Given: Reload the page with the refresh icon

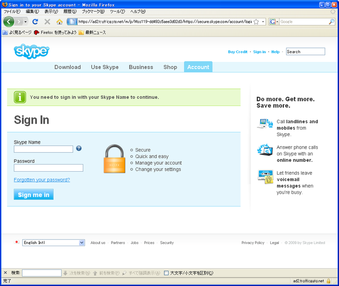Looking at the screenshot, I should coord(35,22).
